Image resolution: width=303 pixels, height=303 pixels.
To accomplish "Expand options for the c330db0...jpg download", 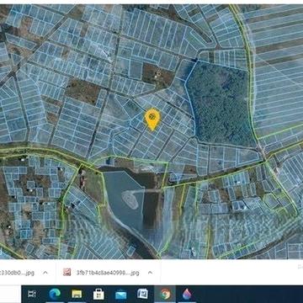I will coord(45,273).
